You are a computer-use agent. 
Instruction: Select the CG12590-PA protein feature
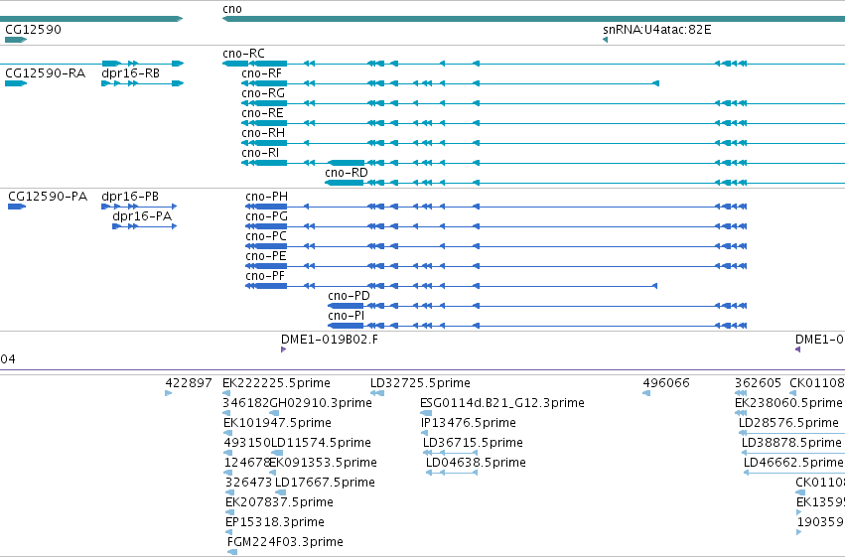(17, 207)
